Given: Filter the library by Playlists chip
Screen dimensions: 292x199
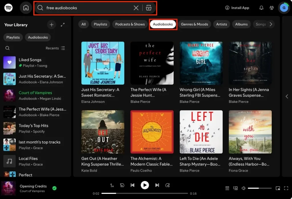Looking at the screenshot, I should (x=13, y=37).
